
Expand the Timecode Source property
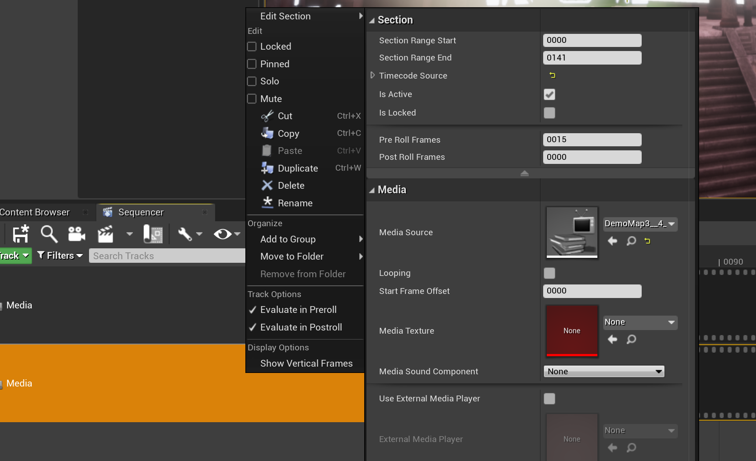tap(373, 75)
